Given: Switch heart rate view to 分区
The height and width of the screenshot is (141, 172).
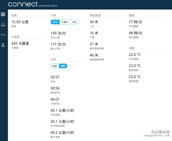Looking at the screenshot, I should point(74,22).
